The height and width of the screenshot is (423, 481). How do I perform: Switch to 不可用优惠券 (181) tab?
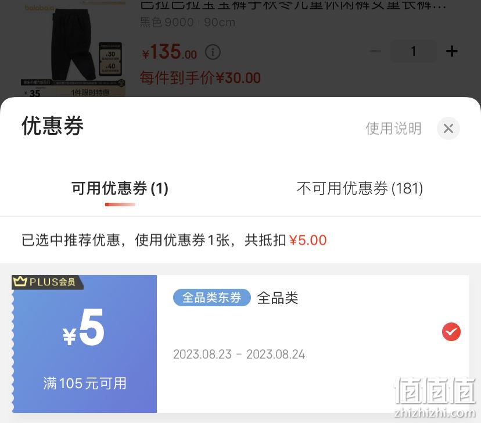[x=360, y=188]
